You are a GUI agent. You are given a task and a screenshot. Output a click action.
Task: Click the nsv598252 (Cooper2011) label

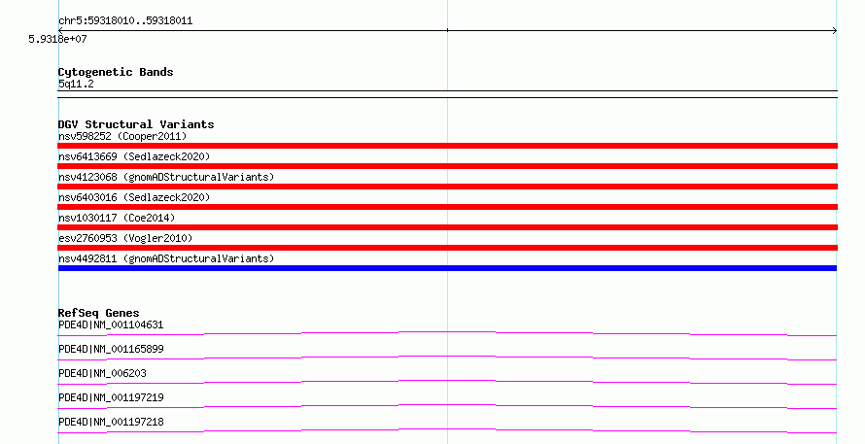[122, 136]
